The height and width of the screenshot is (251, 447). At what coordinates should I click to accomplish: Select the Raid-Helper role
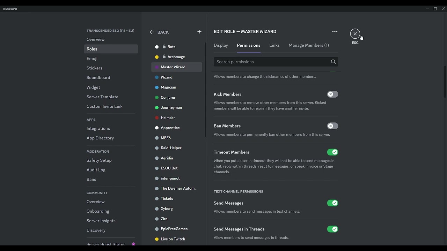tap(177, 148)
